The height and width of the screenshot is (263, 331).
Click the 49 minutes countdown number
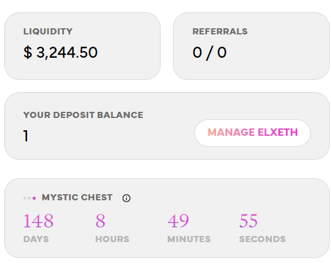click(x=178, y=221)
